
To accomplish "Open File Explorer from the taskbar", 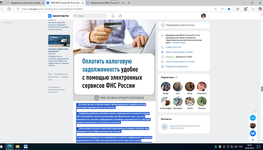I will coord(18,146).
